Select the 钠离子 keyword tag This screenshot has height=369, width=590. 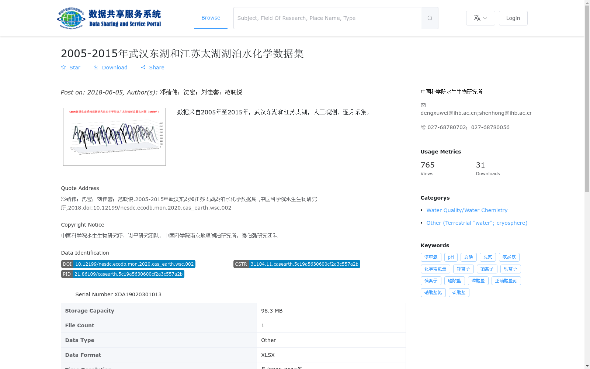(487, 269)
